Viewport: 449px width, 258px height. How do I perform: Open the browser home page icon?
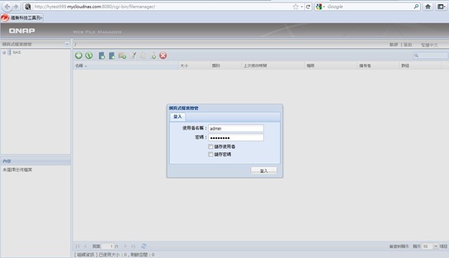tap(428, 6)
